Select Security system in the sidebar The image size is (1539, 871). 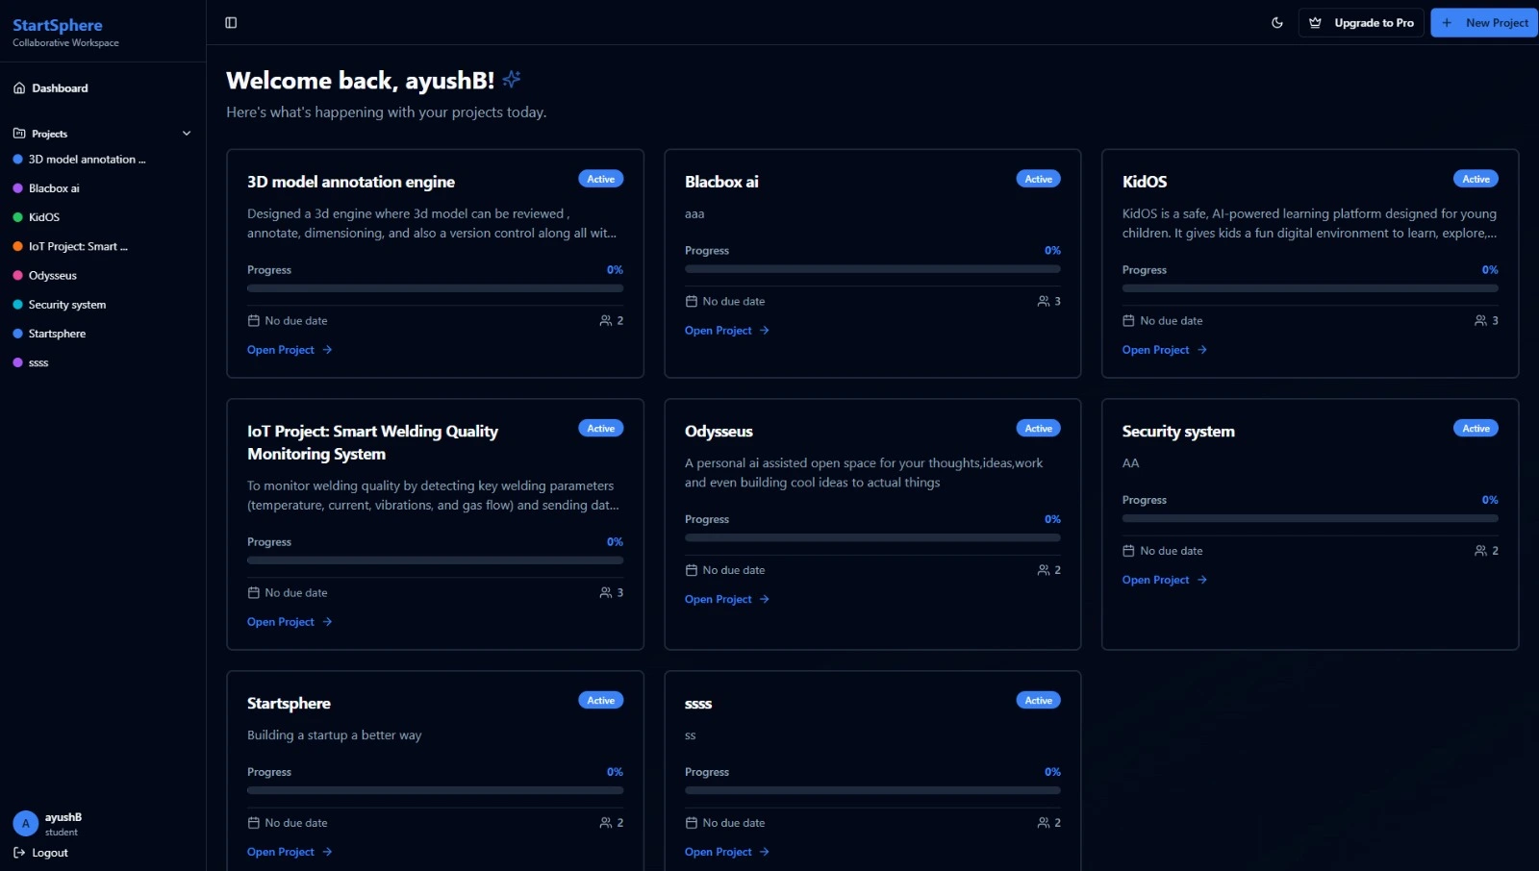point(67,305)
